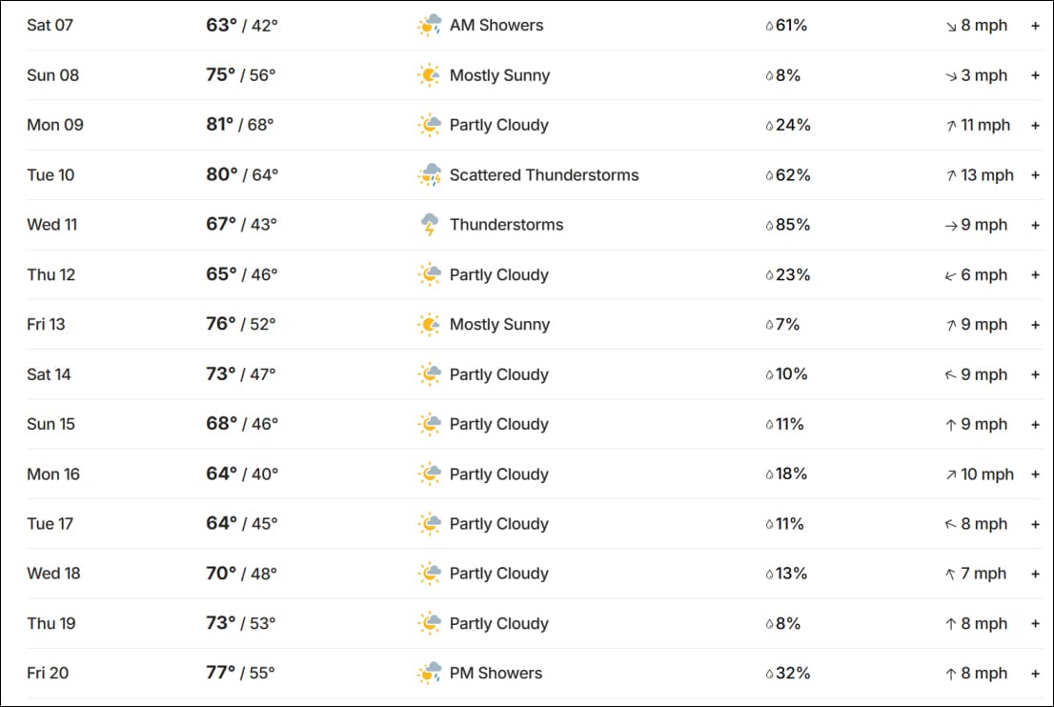Click the Mostly Sunny icon on Fri 13
The width and height of the screenshot is (1054, 707).
pos(430,325)
